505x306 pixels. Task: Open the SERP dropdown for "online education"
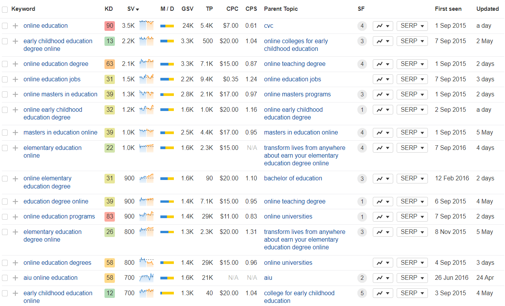pyautogui.click(x=412, y=25)
